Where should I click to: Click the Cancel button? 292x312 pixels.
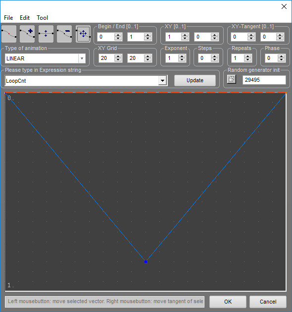click(x=268, y=302)
